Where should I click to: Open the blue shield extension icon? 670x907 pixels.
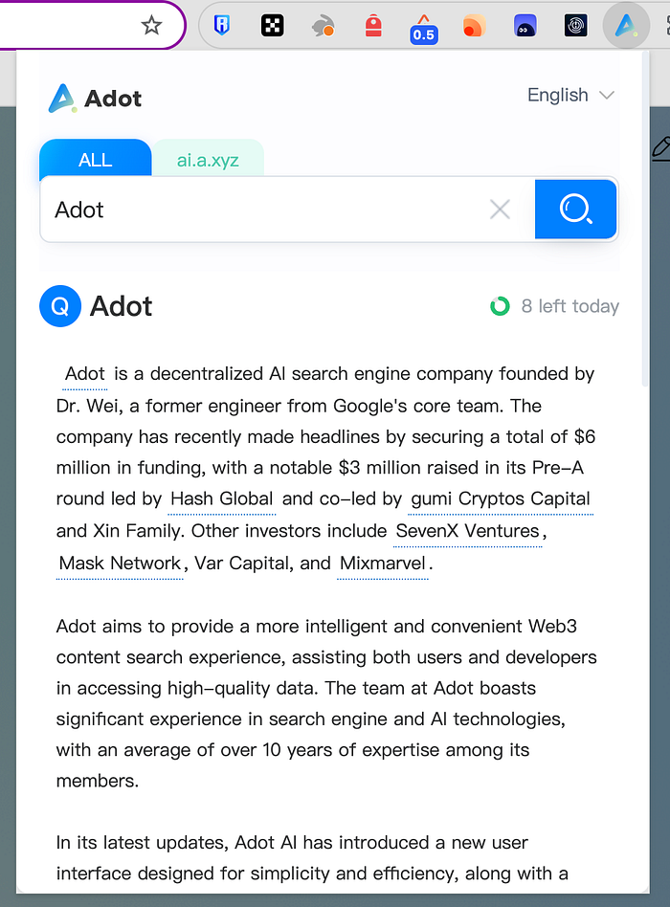(221, 26)
